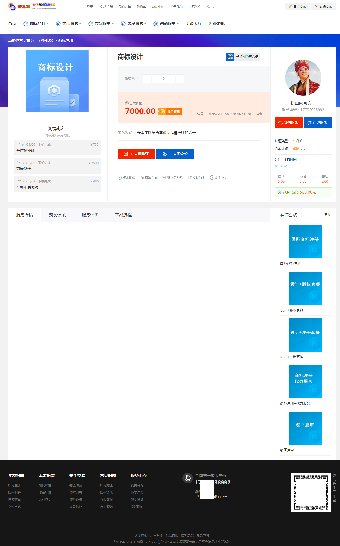Image resolution: width=340 pixels, height=546 pixels.
Task: Switch to the 服务评价 tab
Action: coord(90,215)
